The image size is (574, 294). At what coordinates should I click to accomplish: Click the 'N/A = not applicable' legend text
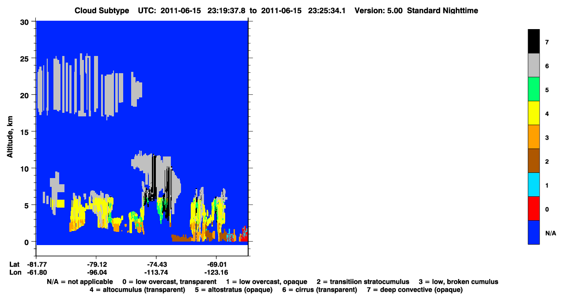tap(79, 282)
